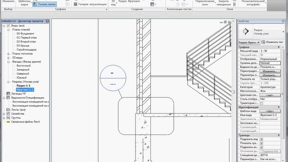Toggle the Подрезать вид checkbox
The image size is (288, 162).
pos(262,139)
